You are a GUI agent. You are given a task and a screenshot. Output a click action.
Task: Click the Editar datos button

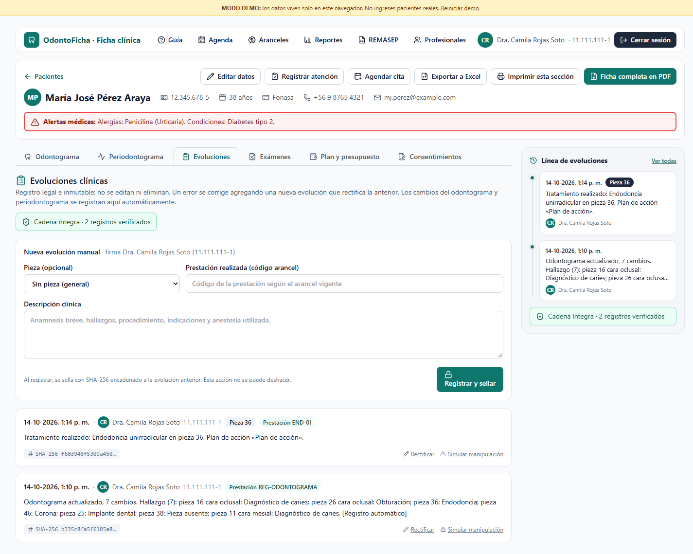point(231,76)
